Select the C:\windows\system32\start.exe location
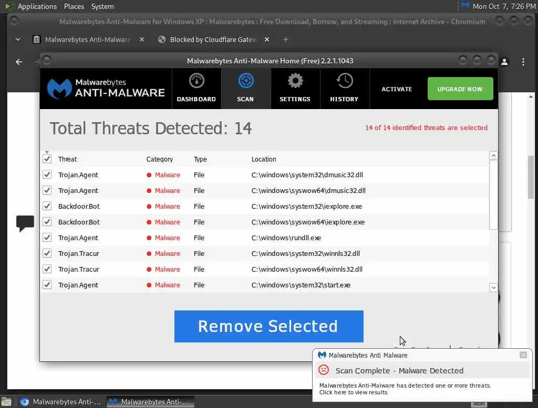Image resolution: width=538 pixels, height=408 pixels. point(301,285)
